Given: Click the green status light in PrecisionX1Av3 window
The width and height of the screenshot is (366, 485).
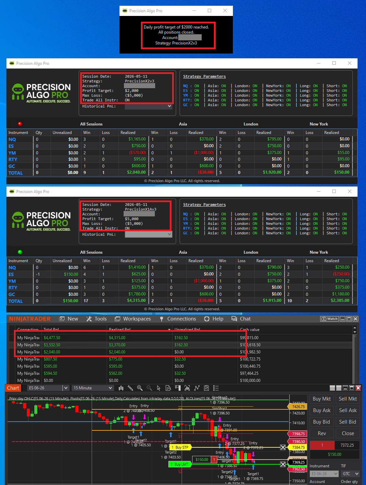Looking at the screenshot, I should point(20,252).
